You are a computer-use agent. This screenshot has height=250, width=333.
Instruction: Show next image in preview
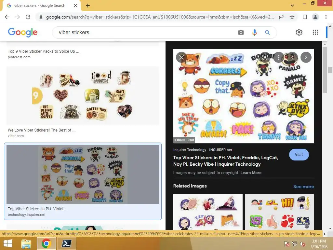tap(306, 57)
